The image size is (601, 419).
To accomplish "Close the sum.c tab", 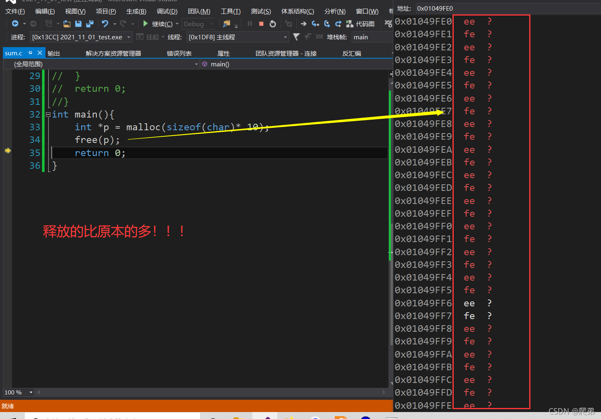I will point(40,53).
